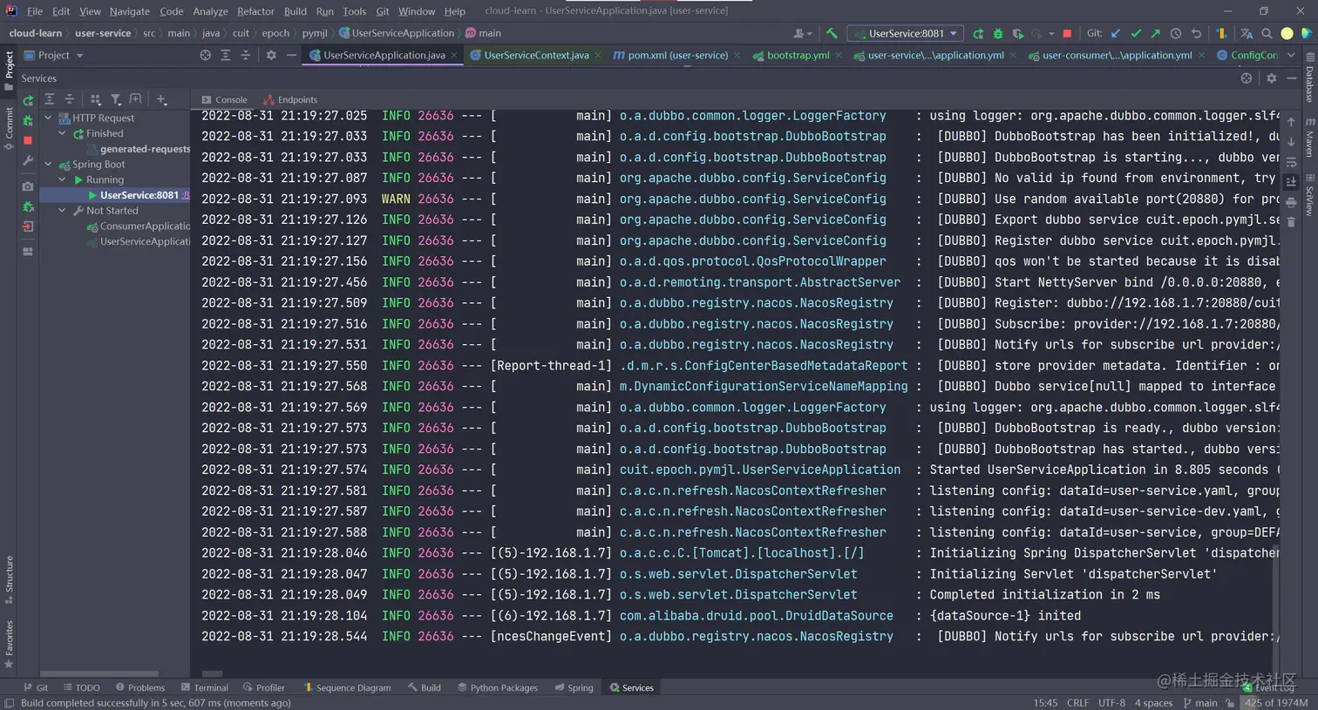Open the Refactor menu

(x=255, y=11)
